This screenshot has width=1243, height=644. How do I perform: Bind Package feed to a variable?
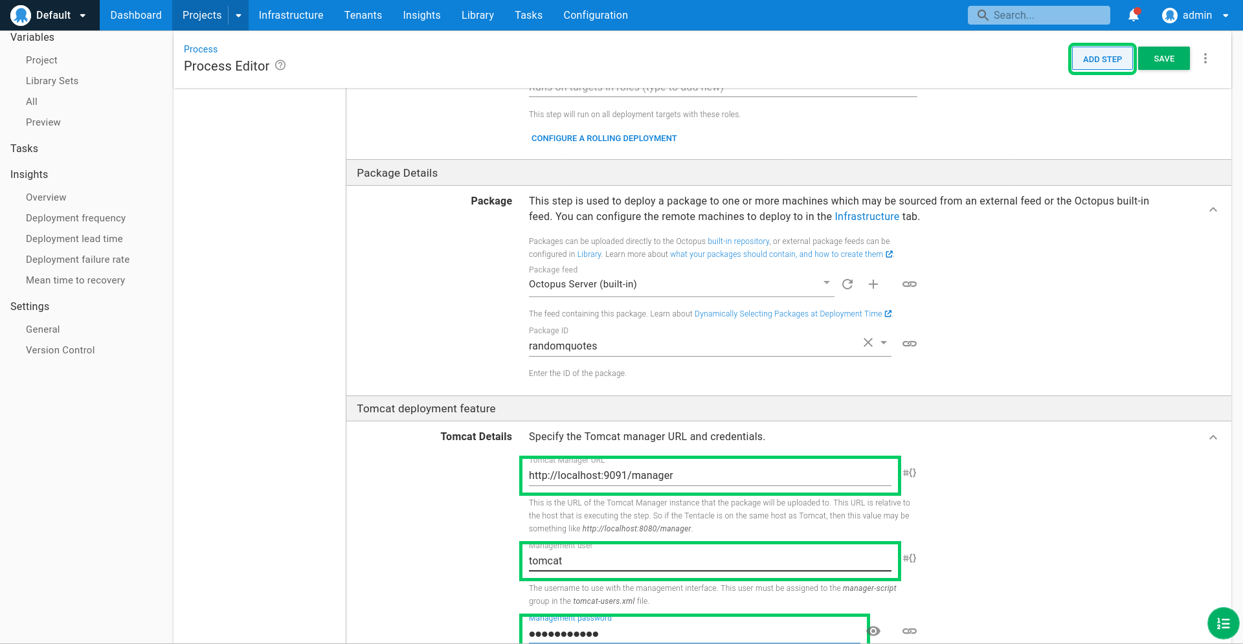[x=910, y=284]
